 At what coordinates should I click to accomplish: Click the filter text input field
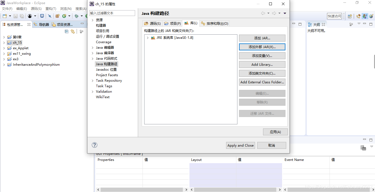[x=112, y=13]
